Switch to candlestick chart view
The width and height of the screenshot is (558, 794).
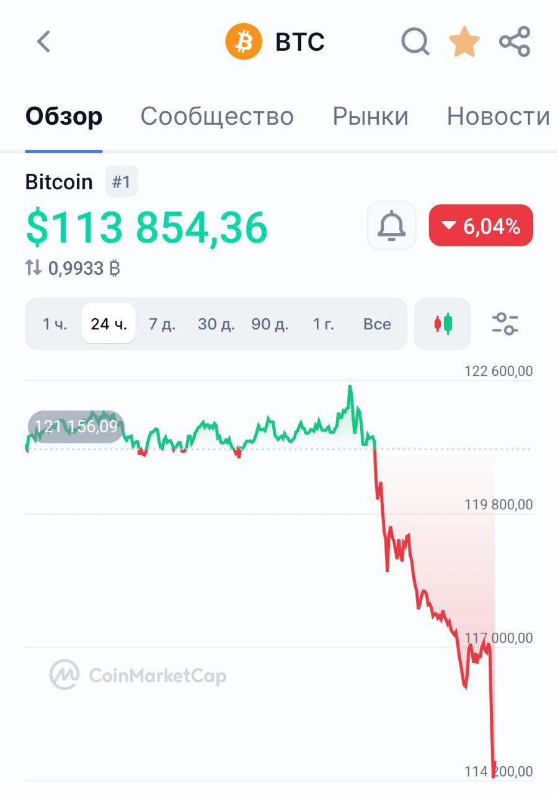click(443, 324)
